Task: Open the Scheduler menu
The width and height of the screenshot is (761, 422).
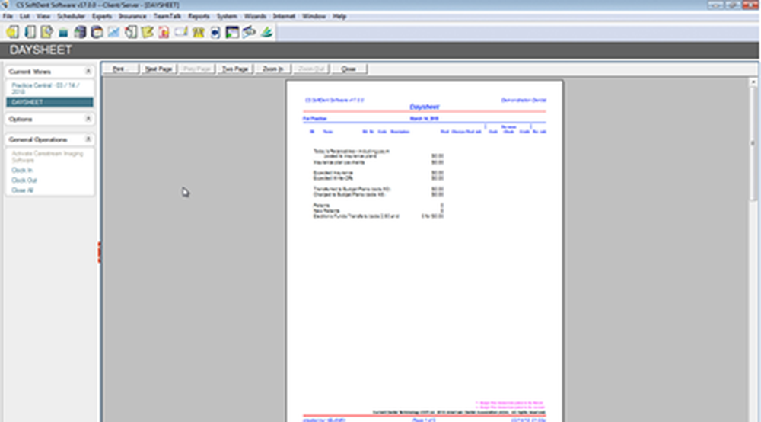Action: point(71,16)
